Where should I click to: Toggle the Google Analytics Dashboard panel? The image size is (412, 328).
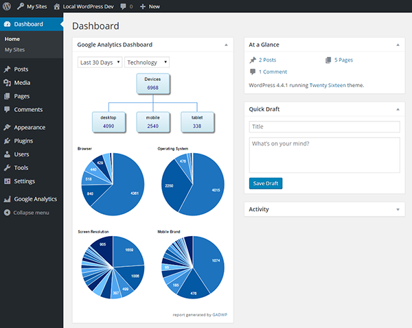tap(226, 45)
